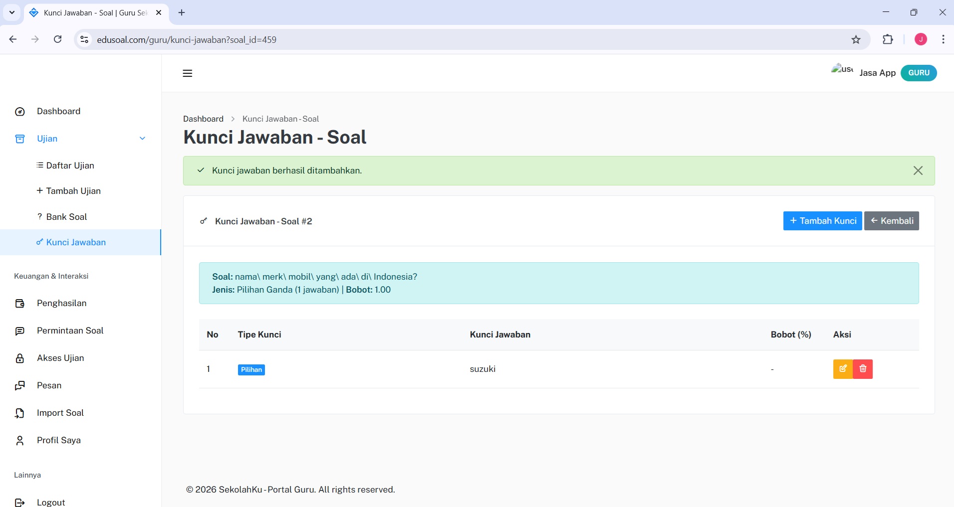Open Daftar Ujian submenu item
Screen dimensions: 954x507
[70, 166]
